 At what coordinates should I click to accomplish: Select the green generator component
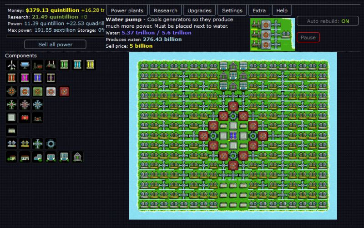(38, 91)
